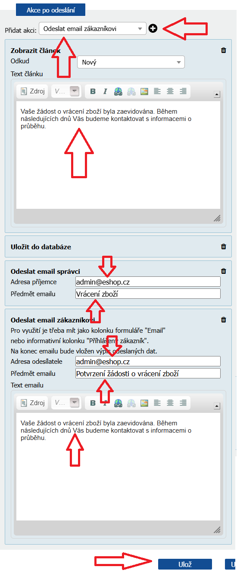Click the Text emailu label
237x573 pixels.
[27, 385]
